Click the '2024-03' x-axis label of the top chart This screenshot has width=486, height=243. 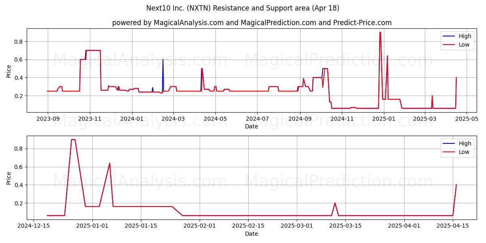click(x=173, y=119)
